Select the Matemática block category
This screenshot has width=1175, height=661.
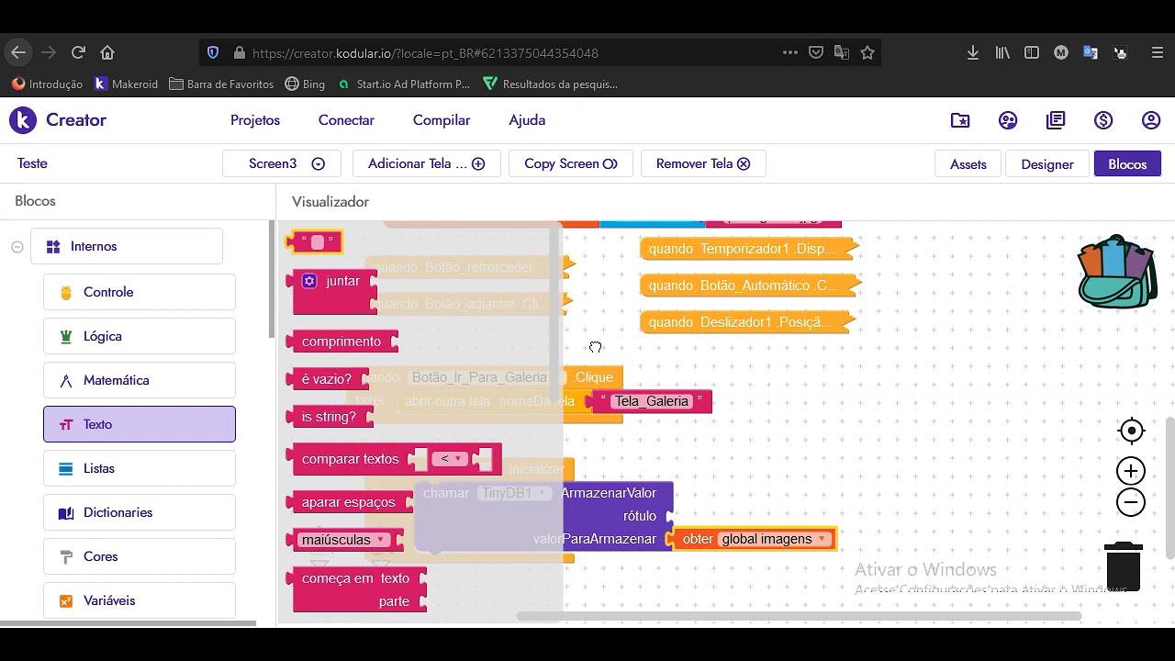point(140,380)
